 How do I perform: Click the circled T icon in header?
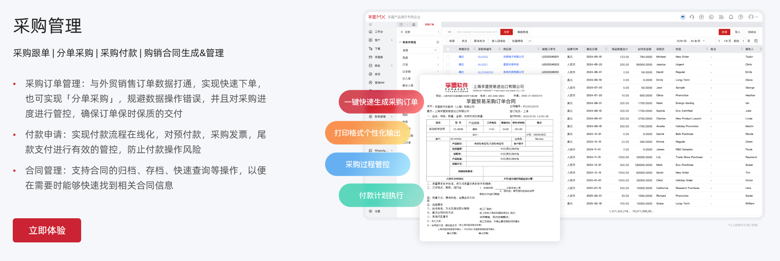pyautogui.click(x=701, y=17)
